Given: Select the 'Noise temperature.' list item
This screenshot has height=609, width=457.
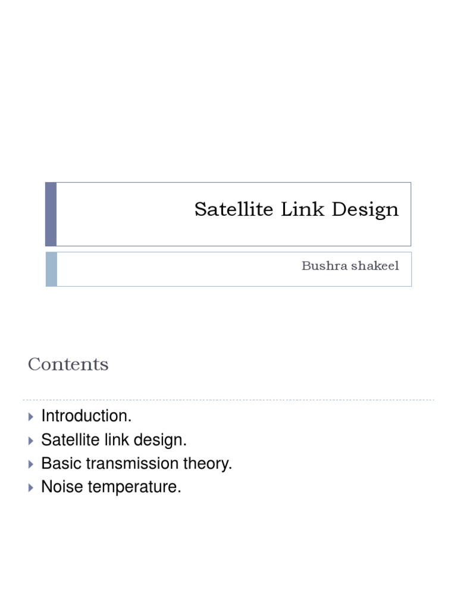Looking at the screenshot, I should (x=111, y=488).
